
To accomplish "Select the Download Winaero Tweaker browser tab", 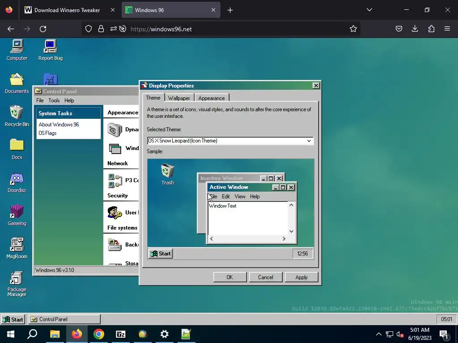I will [x=69, y=10].
